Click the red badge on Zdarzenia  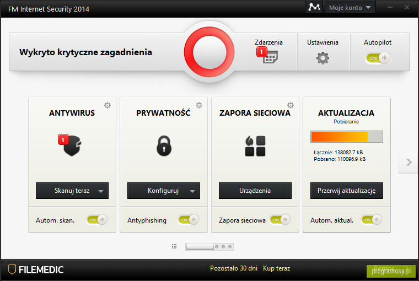click(x=261, y=52)
